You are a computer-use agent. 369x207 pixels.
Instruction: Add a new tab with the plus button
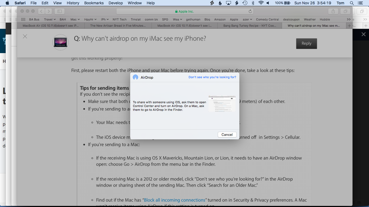coord(350,26)
